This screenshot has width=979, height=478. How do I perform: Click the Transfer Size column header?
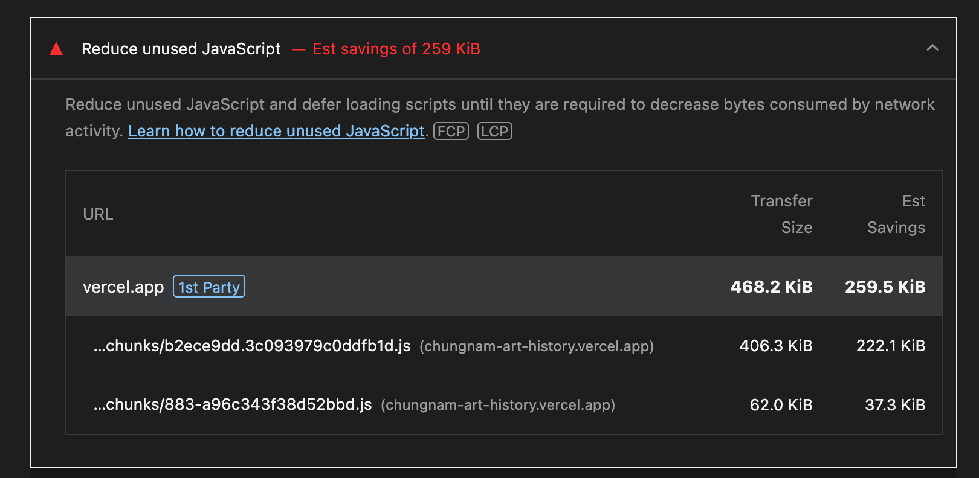point(781,214)
